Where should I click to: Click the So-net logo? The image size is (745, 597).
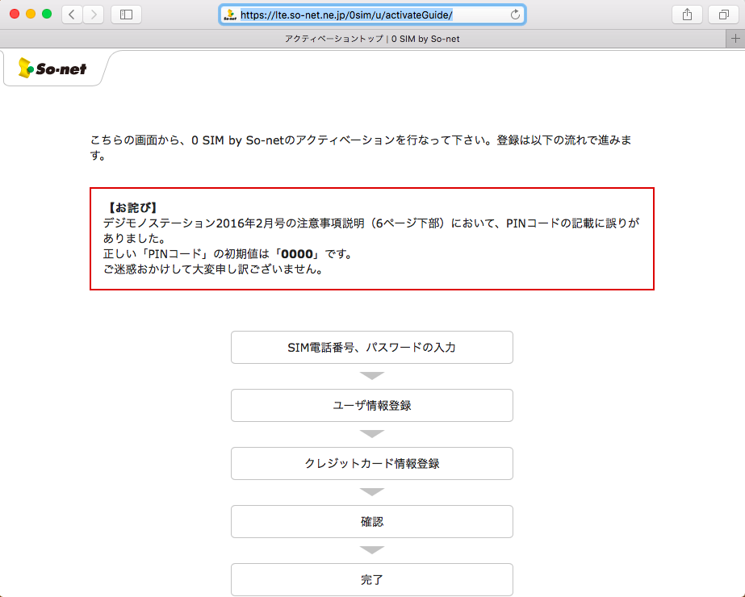52,69
